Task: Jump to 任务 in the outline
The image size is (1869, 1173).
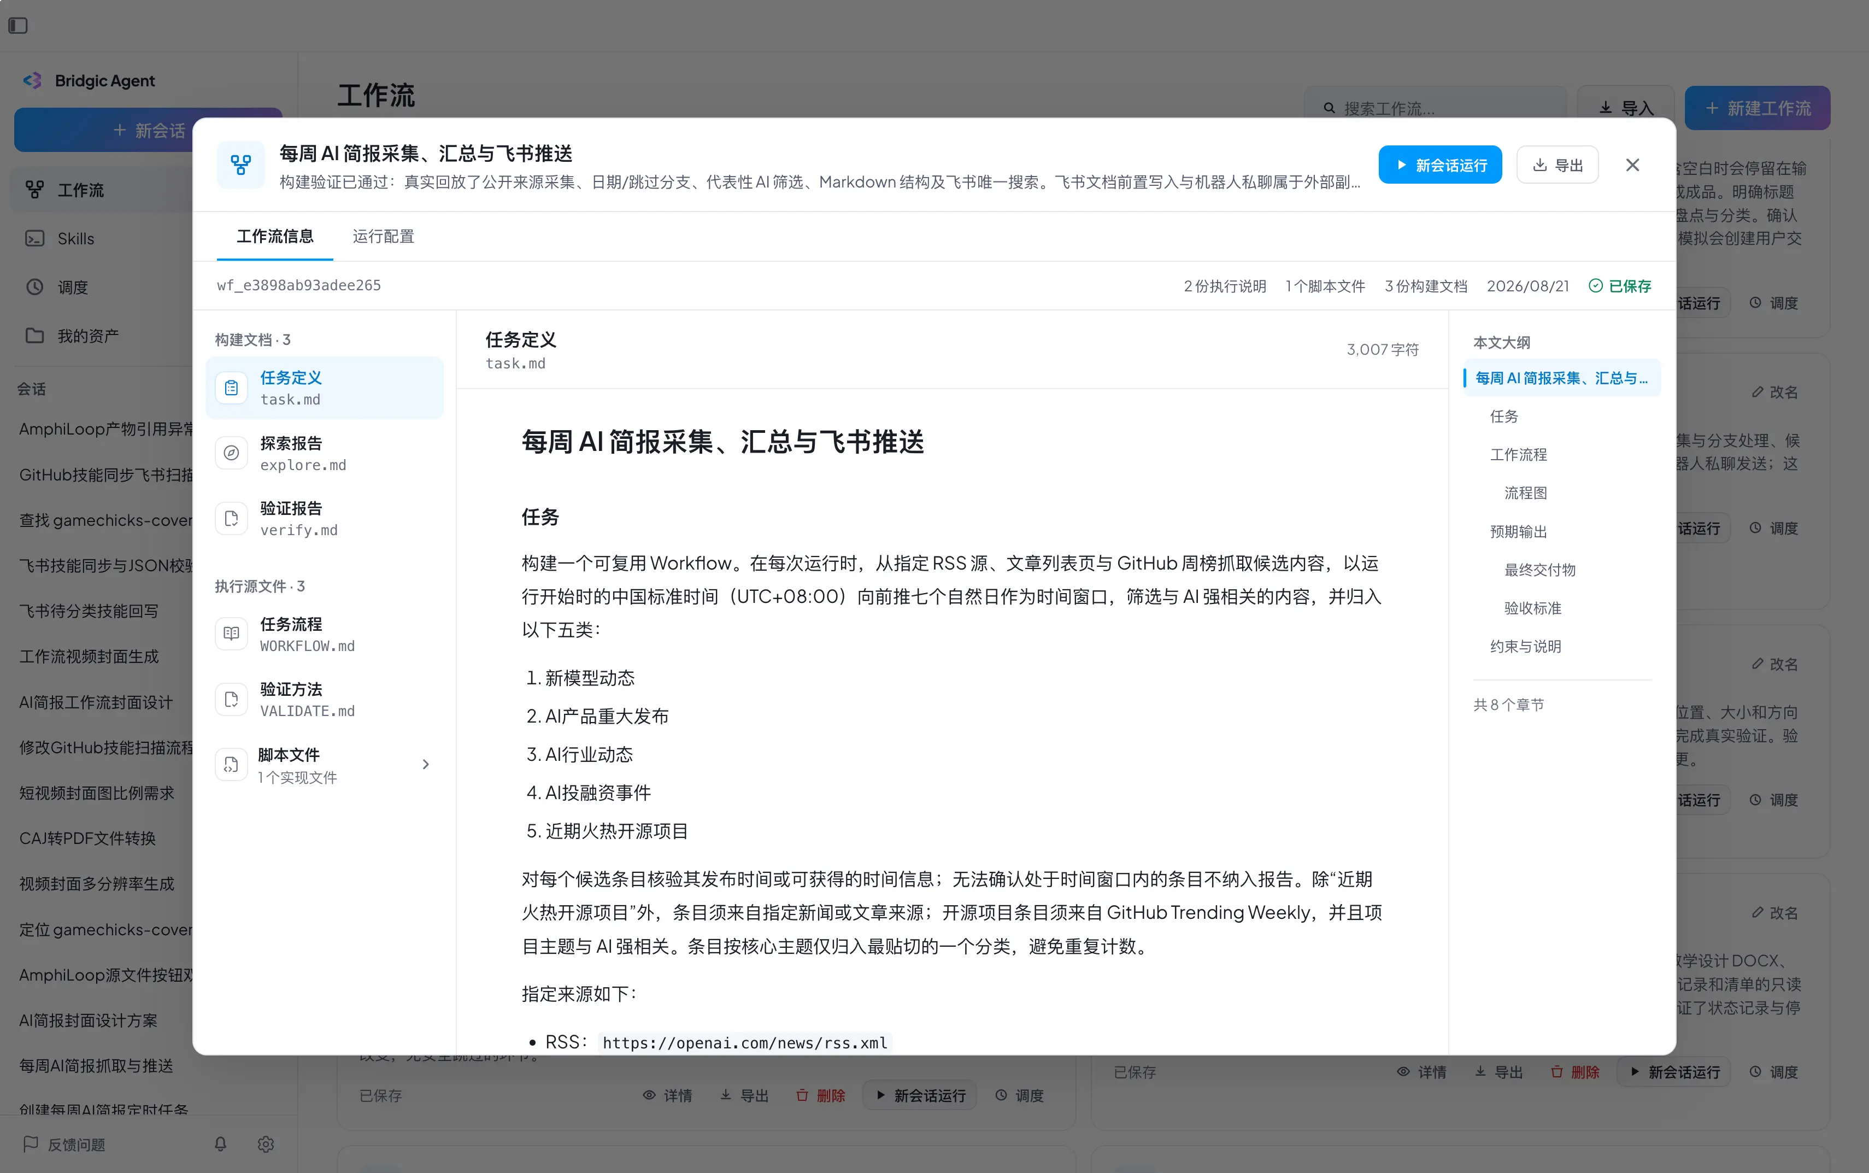Action: pos(1504,417)
